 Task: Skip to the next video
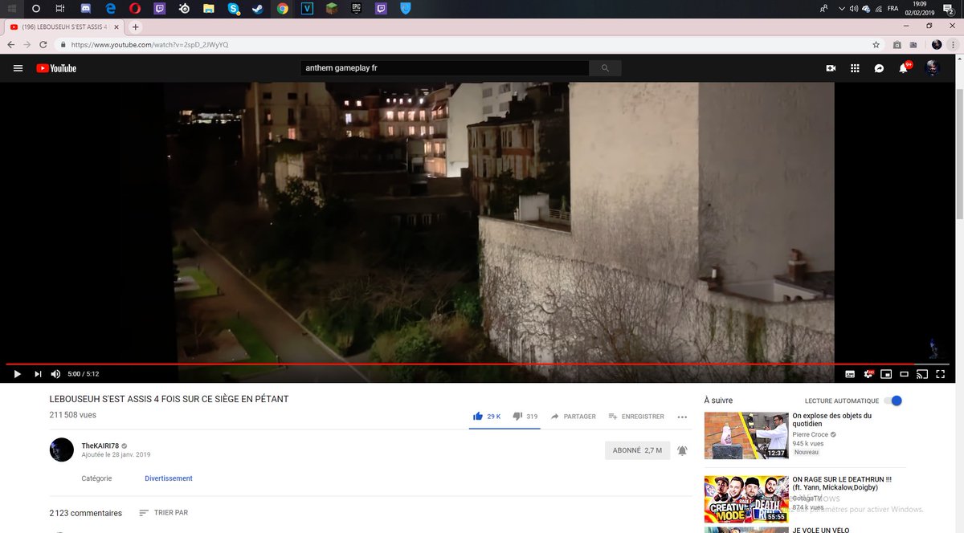(x=37, y=374)
